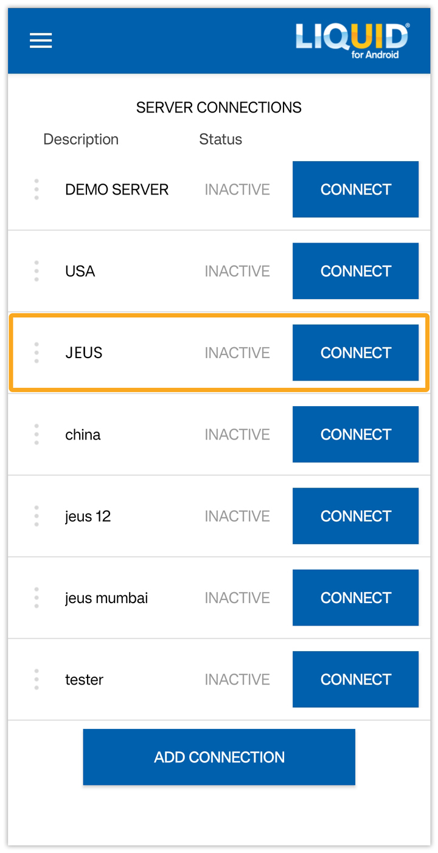Screen dimensions: 438x853
Task: Show options dots for jeus 12
Action: coord(36,516)
